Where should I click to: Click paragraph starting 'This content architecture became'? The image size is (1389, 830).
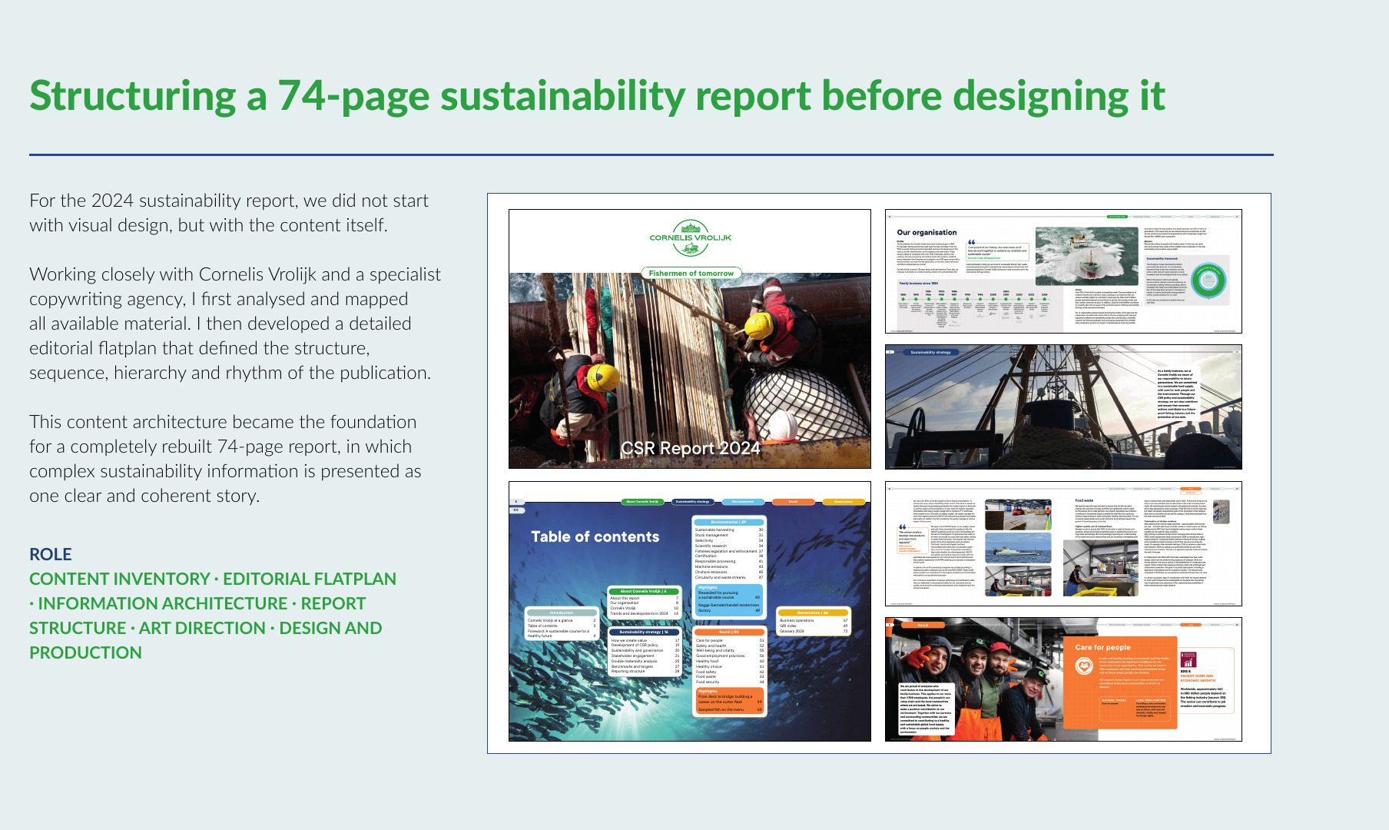225,459
